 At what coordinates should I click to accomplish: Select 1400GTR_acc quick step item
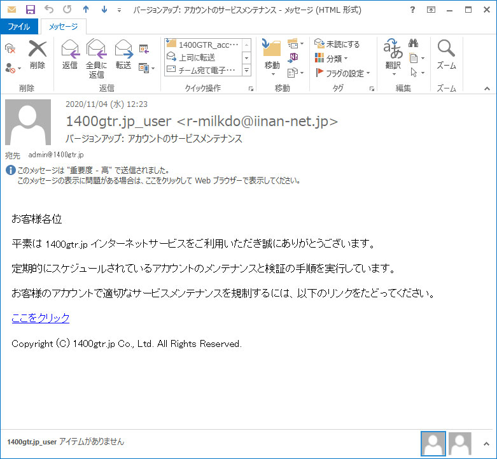tap(202, 45)
